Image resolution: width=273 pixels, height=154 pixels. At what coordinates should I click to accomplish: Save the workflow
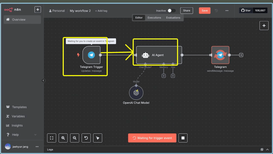[x=204, y=11]
